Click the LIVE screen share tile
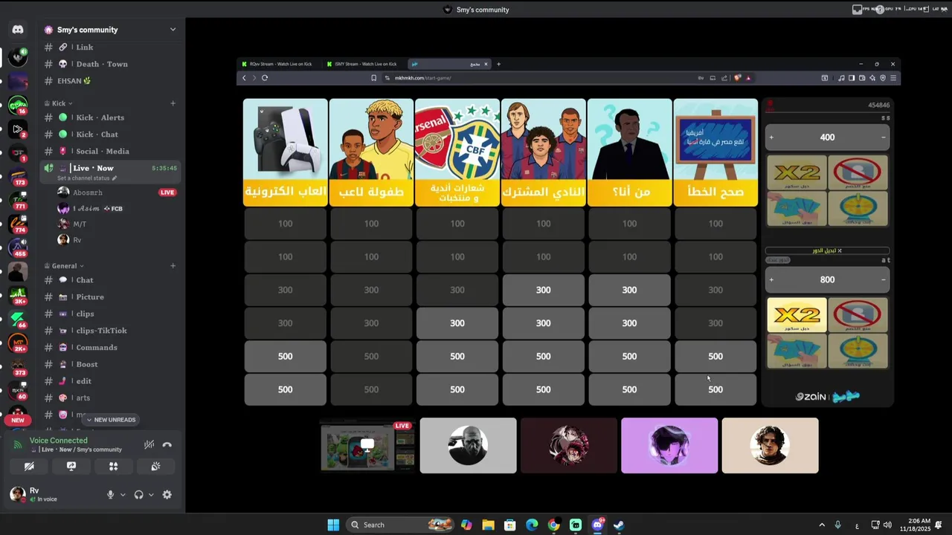Screen dimensions: 952x535 (367, 446)
